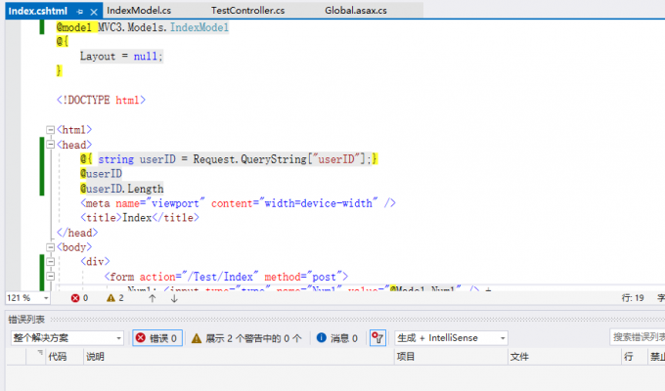The height and width of the screenshot is (391, 665).
Task: Click the editor error count icon
Action: point(75,298)
